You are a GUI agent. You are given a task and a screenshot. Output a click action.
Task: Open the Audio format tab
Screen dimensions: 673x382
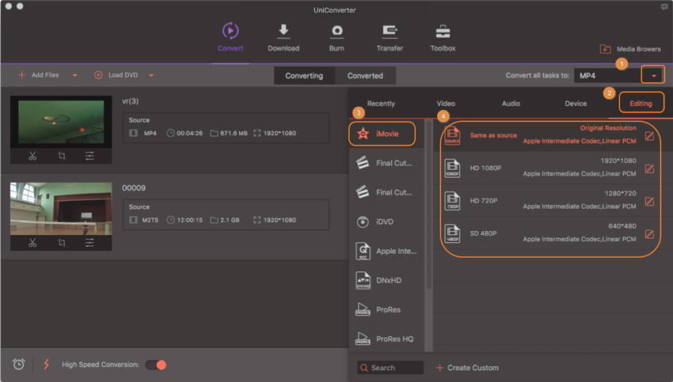coord(511,104)
